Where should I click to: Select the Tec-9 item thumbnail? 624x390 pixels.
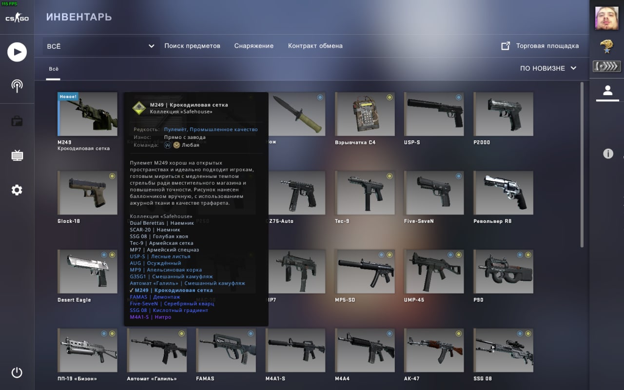click(365, 193)
